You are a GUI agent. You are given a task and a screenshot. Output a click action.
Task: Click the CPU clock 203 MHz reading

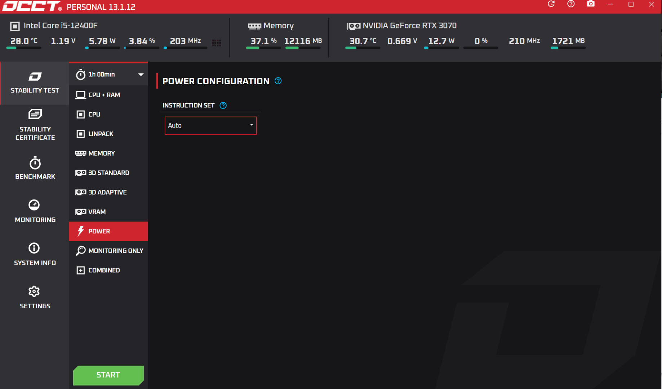click(185, 41)
